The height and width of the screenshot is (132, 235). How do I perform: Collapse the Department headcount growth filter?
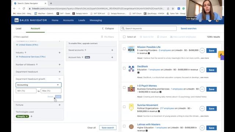(59, 79)
